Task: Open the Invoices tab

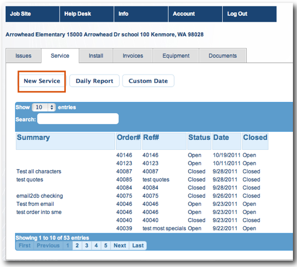Action: (x=133, y=56)
